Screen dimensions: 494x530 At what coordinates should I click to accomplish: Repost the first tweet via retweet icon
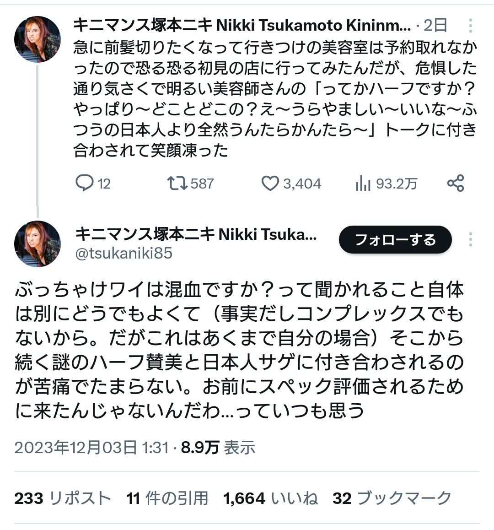click(177, 184)
